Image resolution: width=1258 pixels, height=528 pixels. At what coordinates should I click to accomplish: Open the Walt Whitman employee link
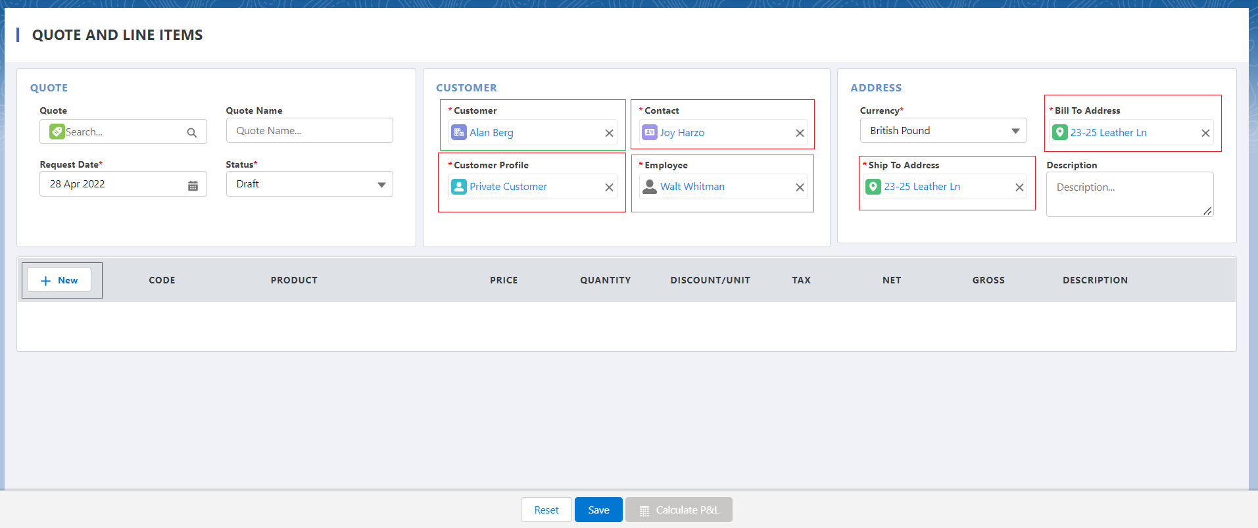(692, 187)
